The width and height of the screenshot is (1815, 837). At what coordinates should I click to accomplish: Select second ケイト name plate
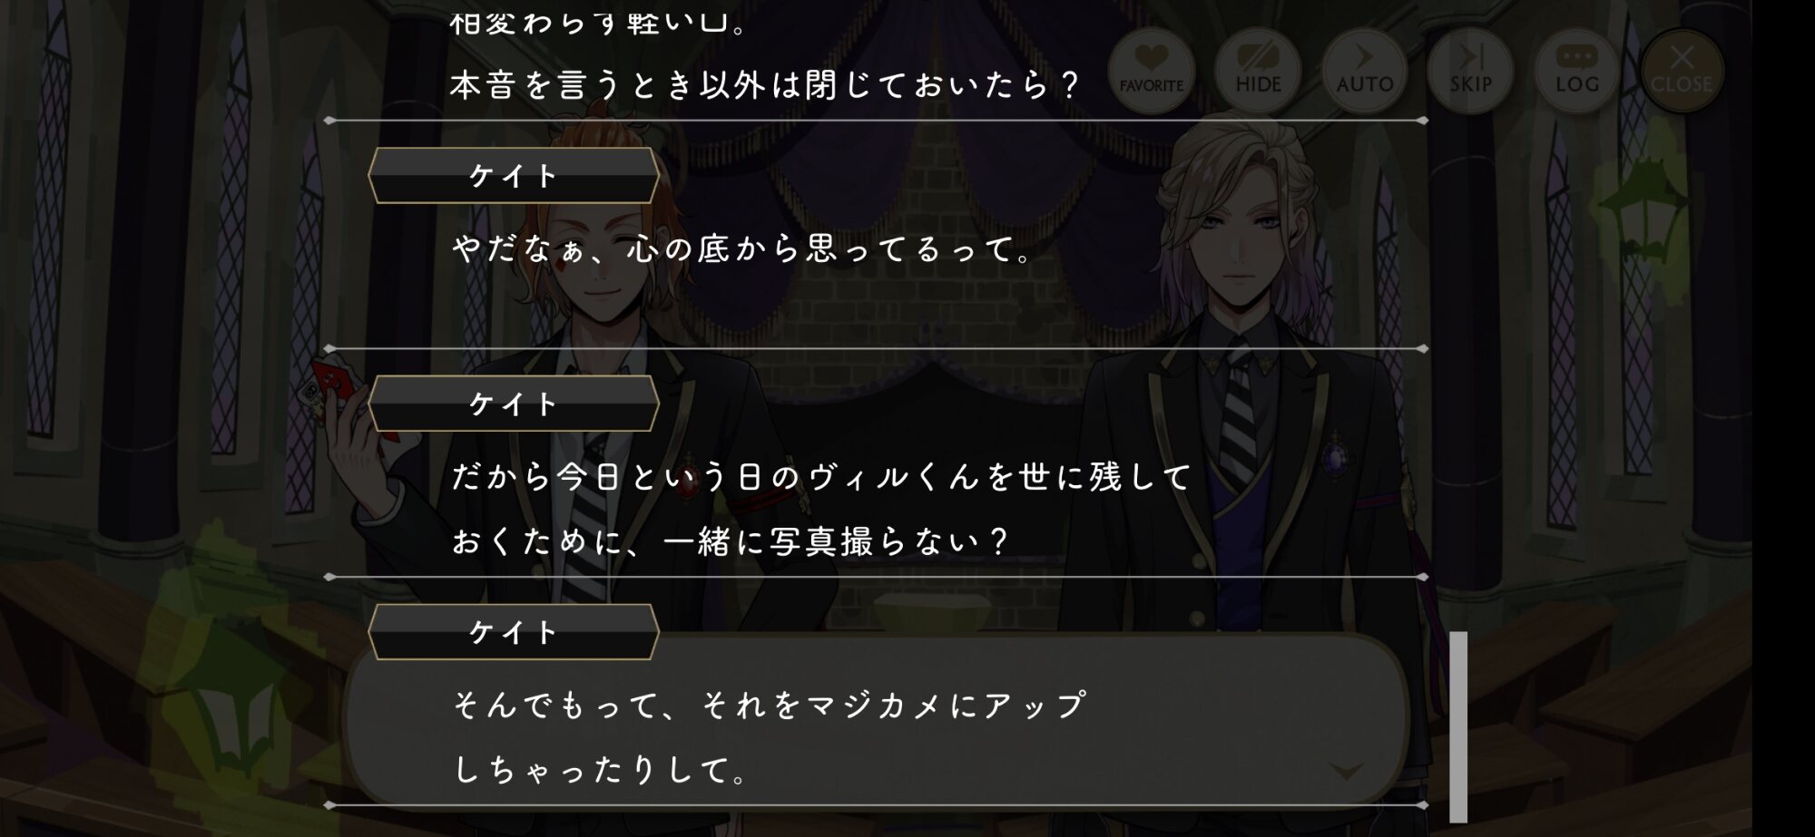point(514,404)
